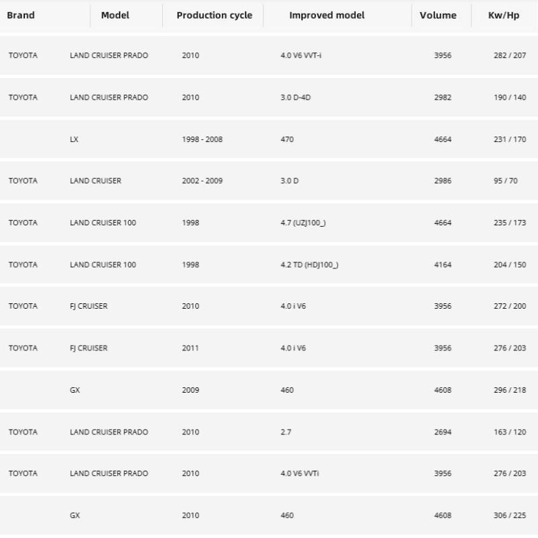Viewport: 538px width, 538px height.
Task: Select the LX model cell
Action: pyautogui.click(x=74, y=139)
